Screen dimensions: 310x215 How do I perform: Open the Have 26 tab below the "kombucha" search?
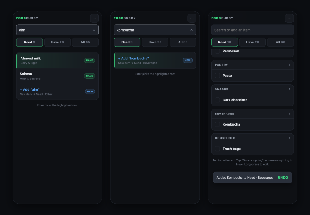click(155, 42)
